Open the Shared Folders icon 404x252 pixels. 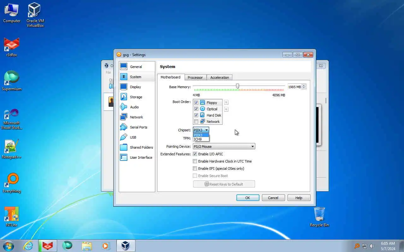coord(124,147)
